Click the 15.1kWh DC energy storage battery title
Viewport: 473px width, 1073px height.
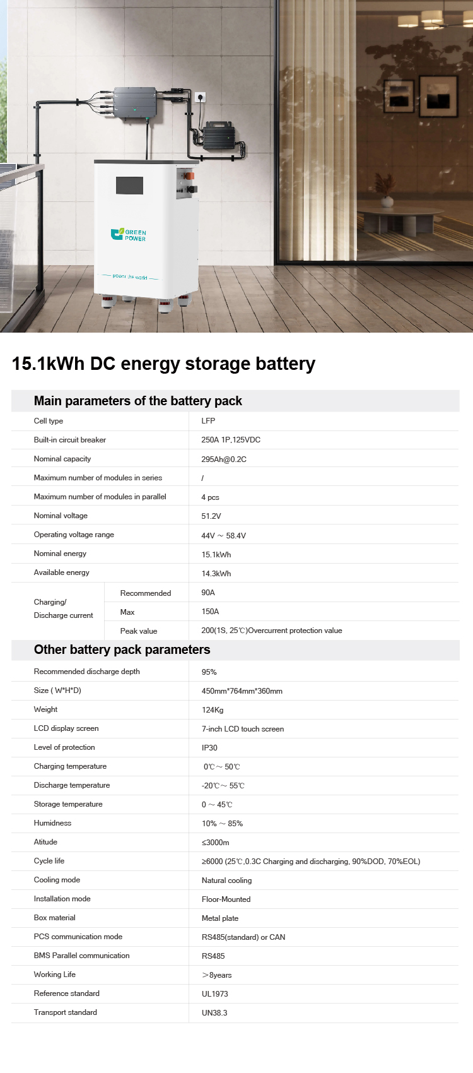[164, 364]
